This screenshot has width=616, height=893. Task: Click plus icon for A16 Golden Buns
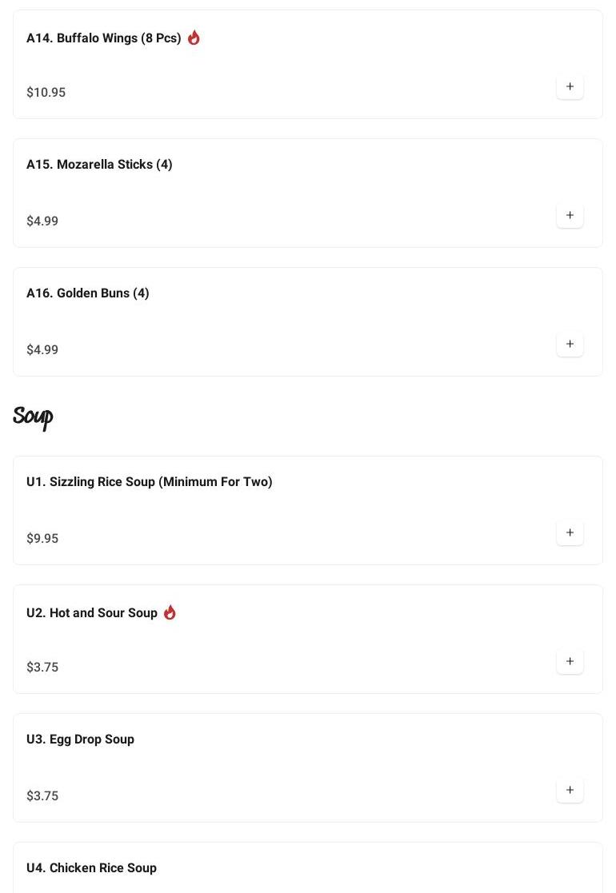coord(570,345)
